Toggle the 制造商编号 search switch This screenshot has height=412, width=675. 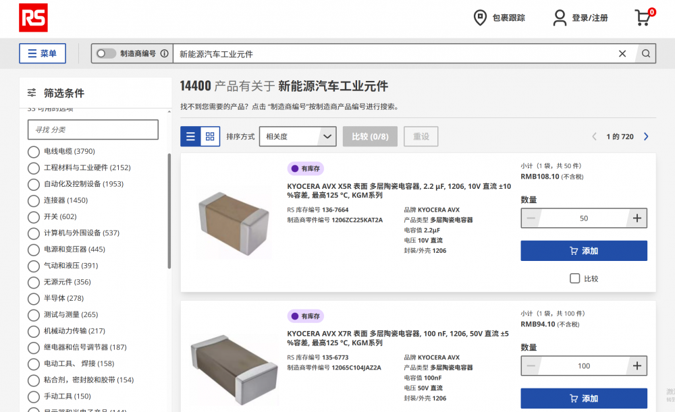pos(106,53)
